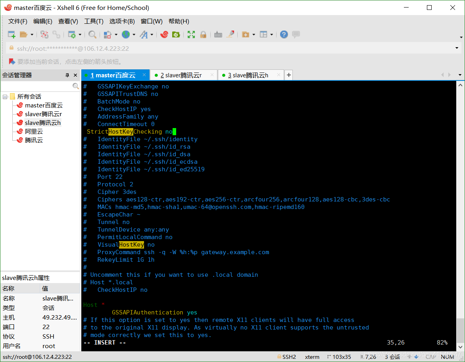
Task: Open the 选项卡(B) menu
Action: coord(122,21)
